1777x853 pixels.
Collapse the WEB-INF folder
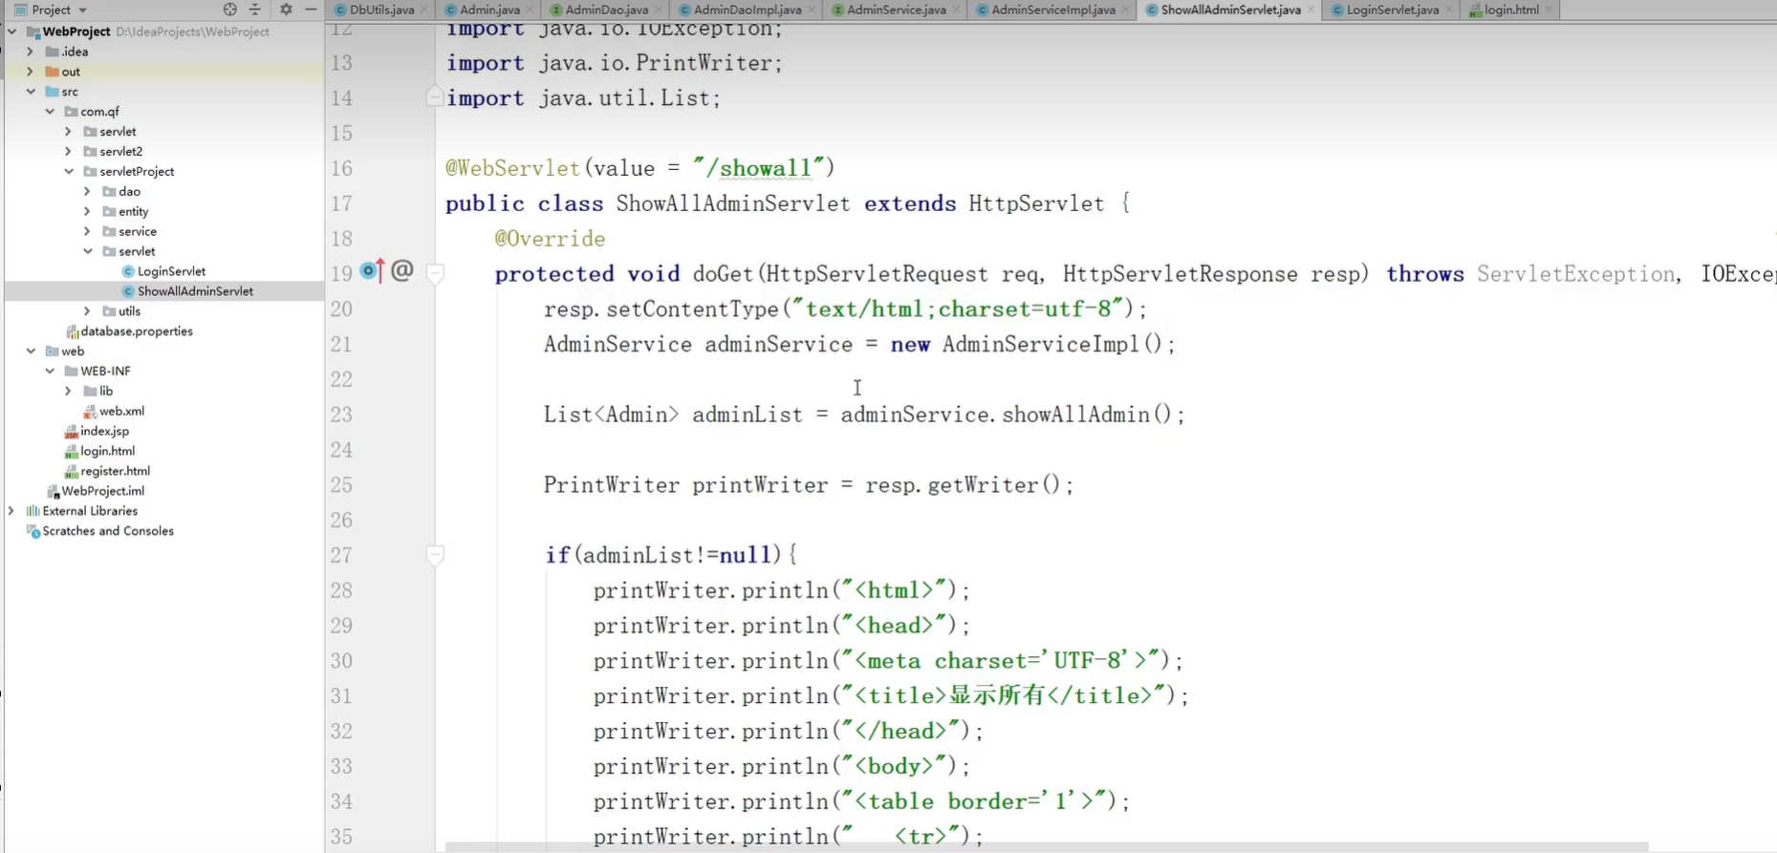(50, 371)
